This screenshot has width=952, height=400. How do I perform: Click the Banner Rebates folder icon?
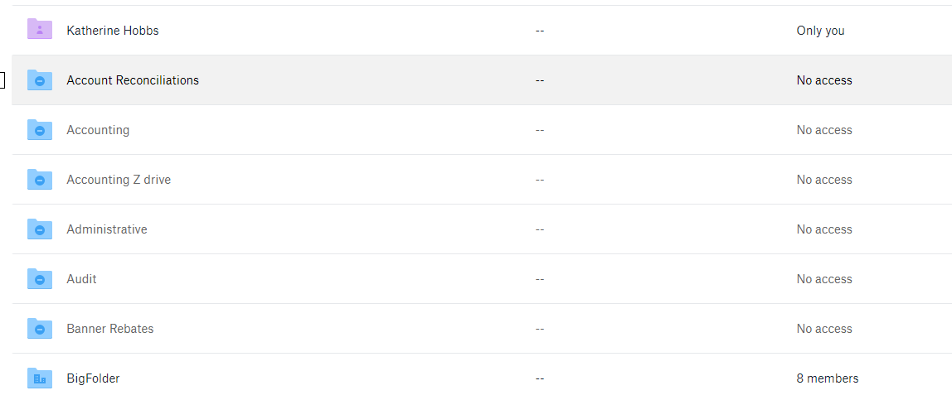pyautogui.click(x=40, y=329)
